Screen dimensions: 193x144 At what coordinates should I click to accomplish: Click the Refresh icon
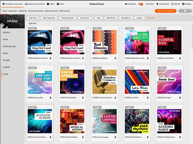[172, 4]
